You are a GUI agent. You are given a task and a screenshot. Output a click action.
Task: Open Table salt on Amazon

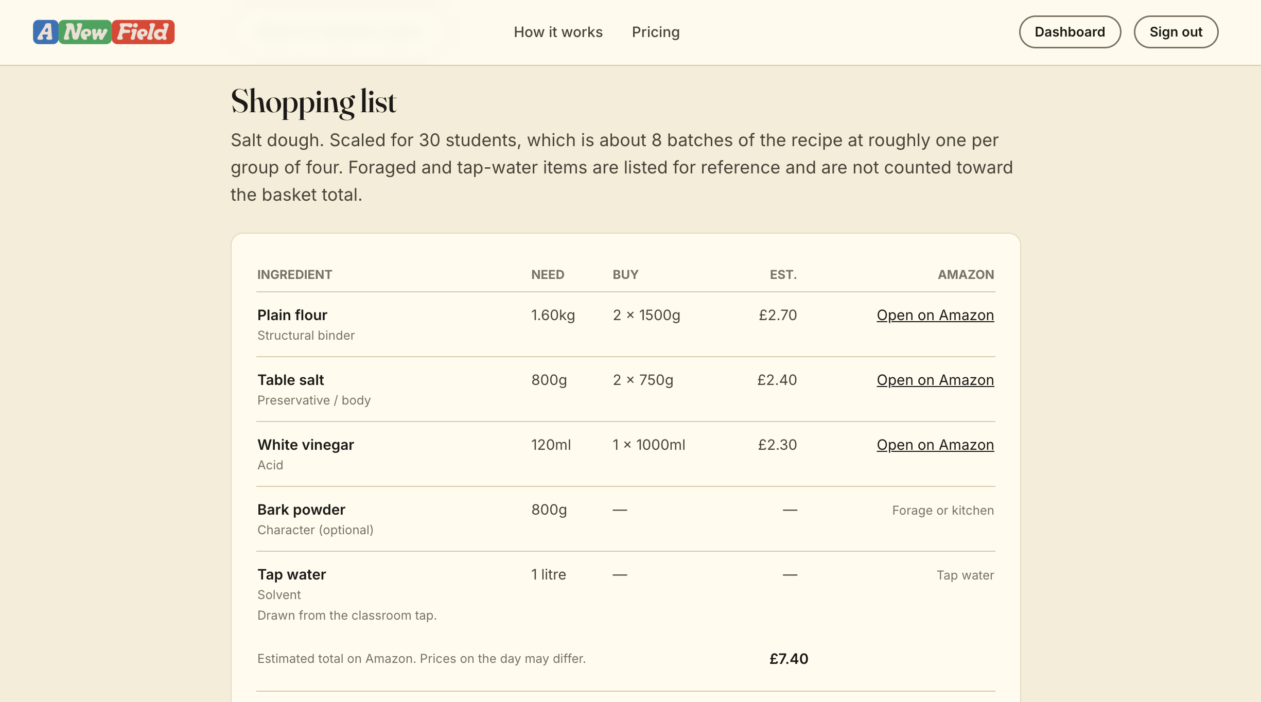(935, 380)
